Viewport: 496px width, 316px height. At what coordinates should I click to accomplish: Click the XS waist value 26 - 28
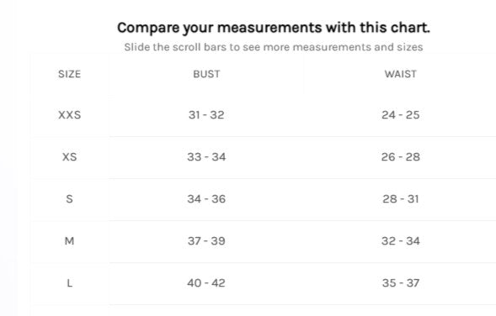click(x=401, y=157)
